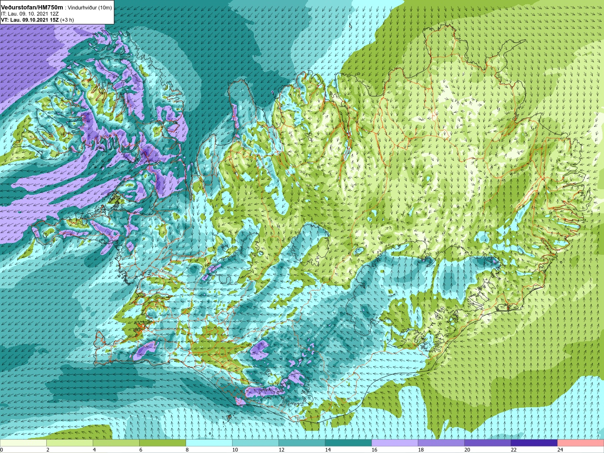Pick the pale yellow 0–2 legend swatch

tap(23, 443)
